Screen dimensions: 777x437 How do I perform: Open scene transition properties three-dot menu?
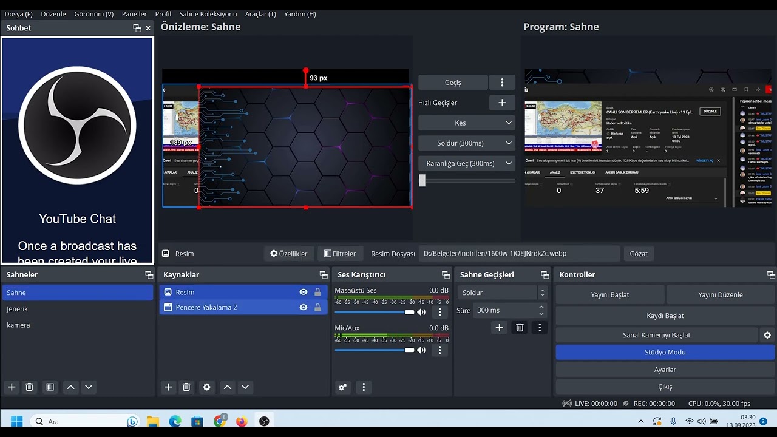[x=540, y=328]
